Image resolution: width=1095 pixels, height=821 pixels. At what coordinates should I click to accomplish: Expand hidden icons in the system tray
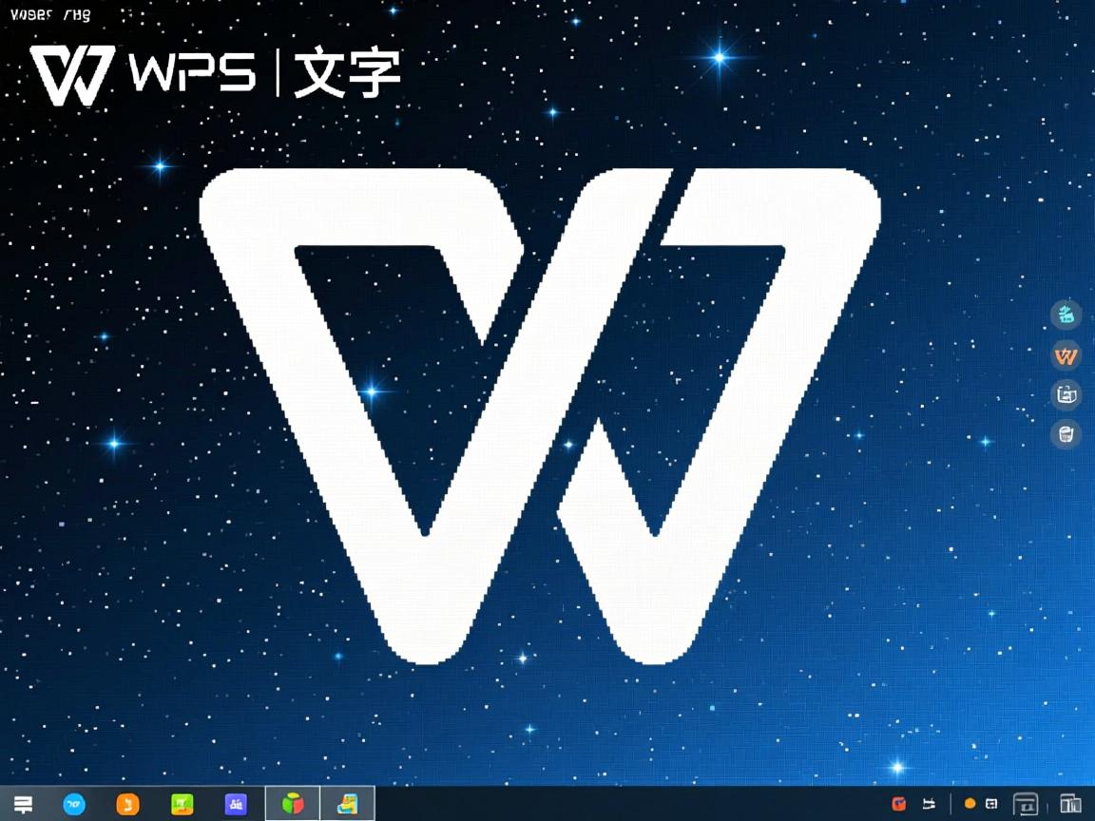(x=951, y=805)
